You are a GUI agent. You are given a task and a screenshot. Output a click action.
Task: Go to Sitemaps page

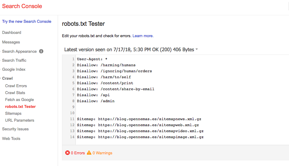[13, 113]
